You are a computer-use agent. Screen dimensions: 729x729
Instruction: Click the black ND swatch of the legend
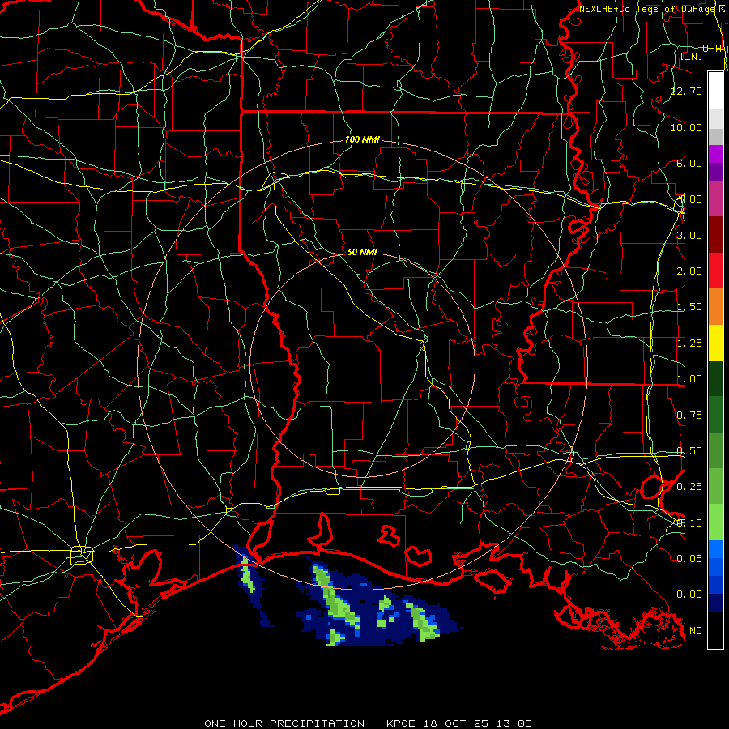pyautogui.click(x=715, y=630)
